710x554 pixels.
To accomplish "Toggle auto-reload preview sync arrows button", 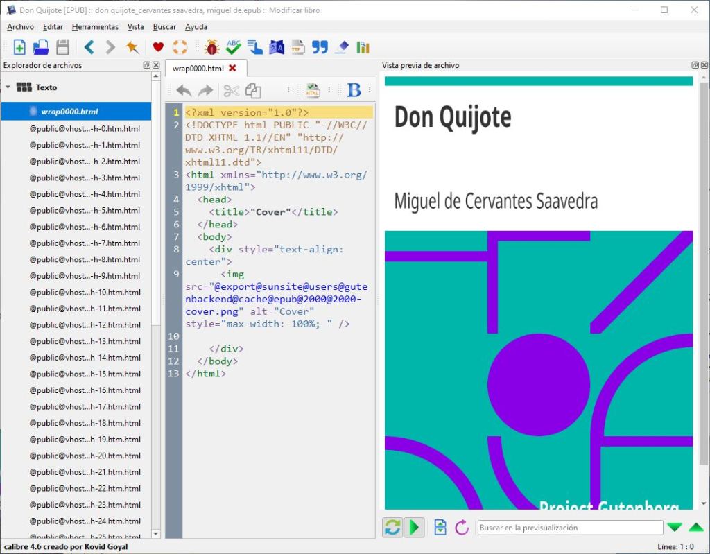I will click(x=392, y=528).
